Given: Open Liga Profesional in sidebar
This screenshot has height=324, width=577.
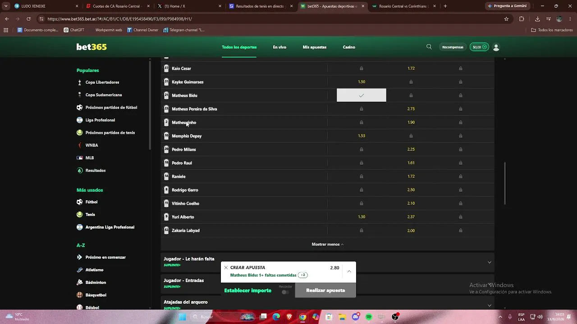Looking at the screenshot, I should point(100,120).
